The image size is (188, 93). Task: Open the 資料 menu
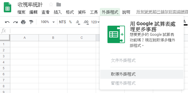(82, 12)
